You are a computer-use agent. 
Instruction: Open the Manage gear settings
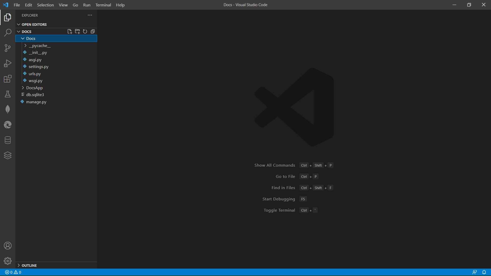tap(8, 261)
